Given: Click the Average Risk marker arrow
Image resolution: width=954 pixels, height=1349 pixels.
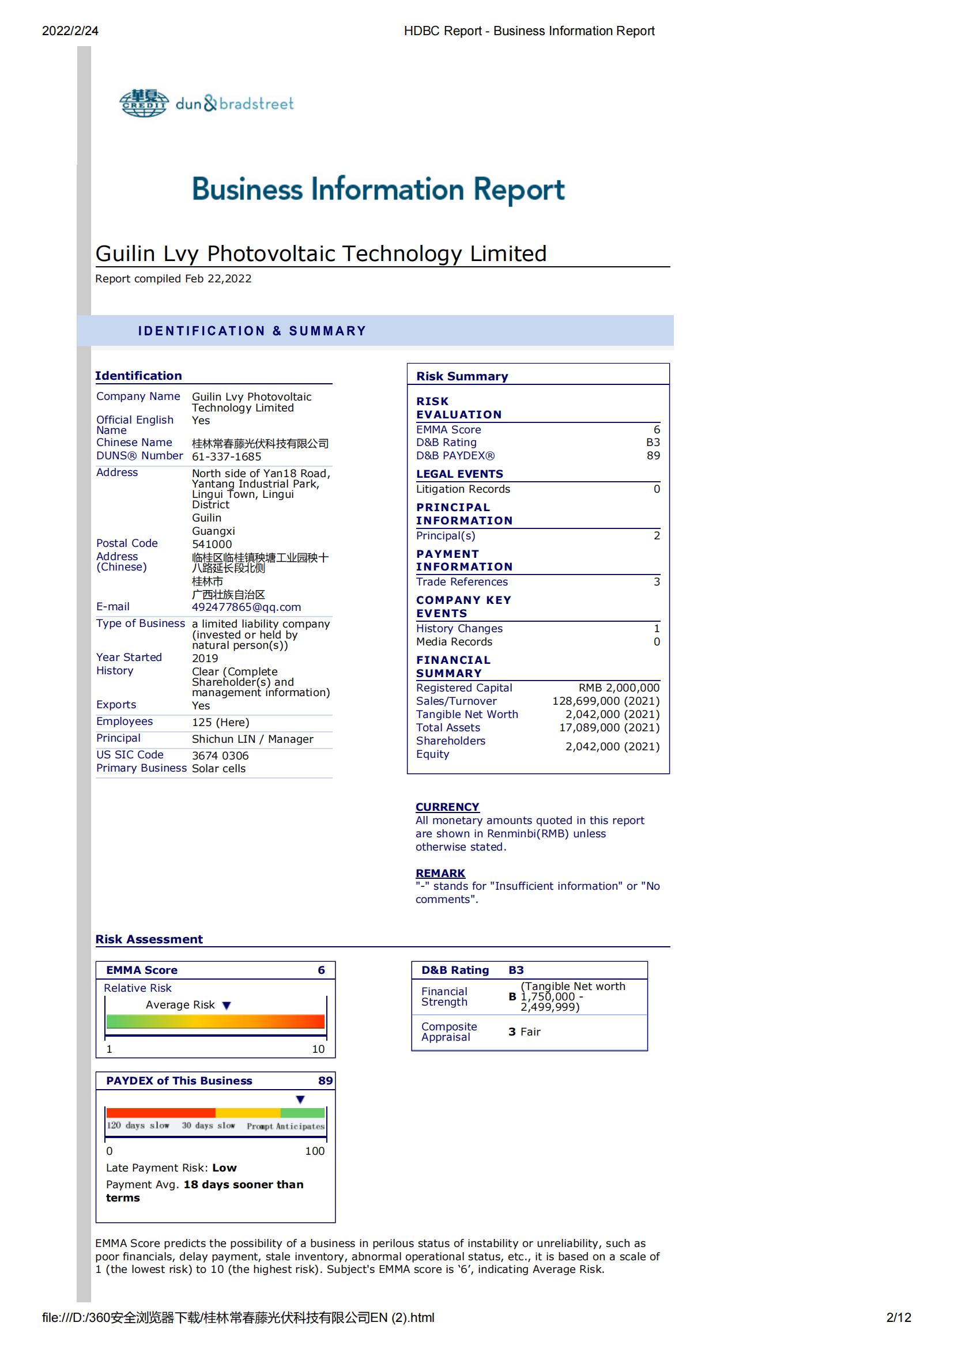Looking at the screenshot, I should (227, 1006).
